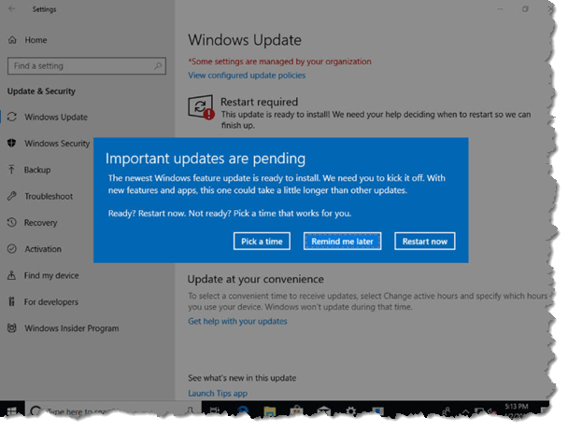Maximize the Settings window
The width and height of the screenshot is (568, 430).
point(525,9)
